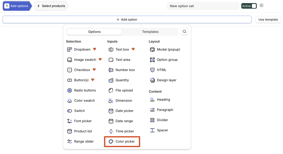The width and height of the screenshot is (283, 154).
Task: Click the Use template button
Action: point(268,20)
